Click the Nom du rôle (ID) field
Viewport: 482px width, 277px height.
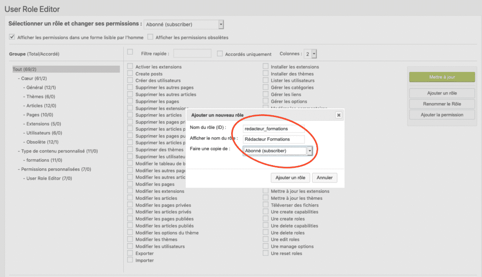[273, 129]
